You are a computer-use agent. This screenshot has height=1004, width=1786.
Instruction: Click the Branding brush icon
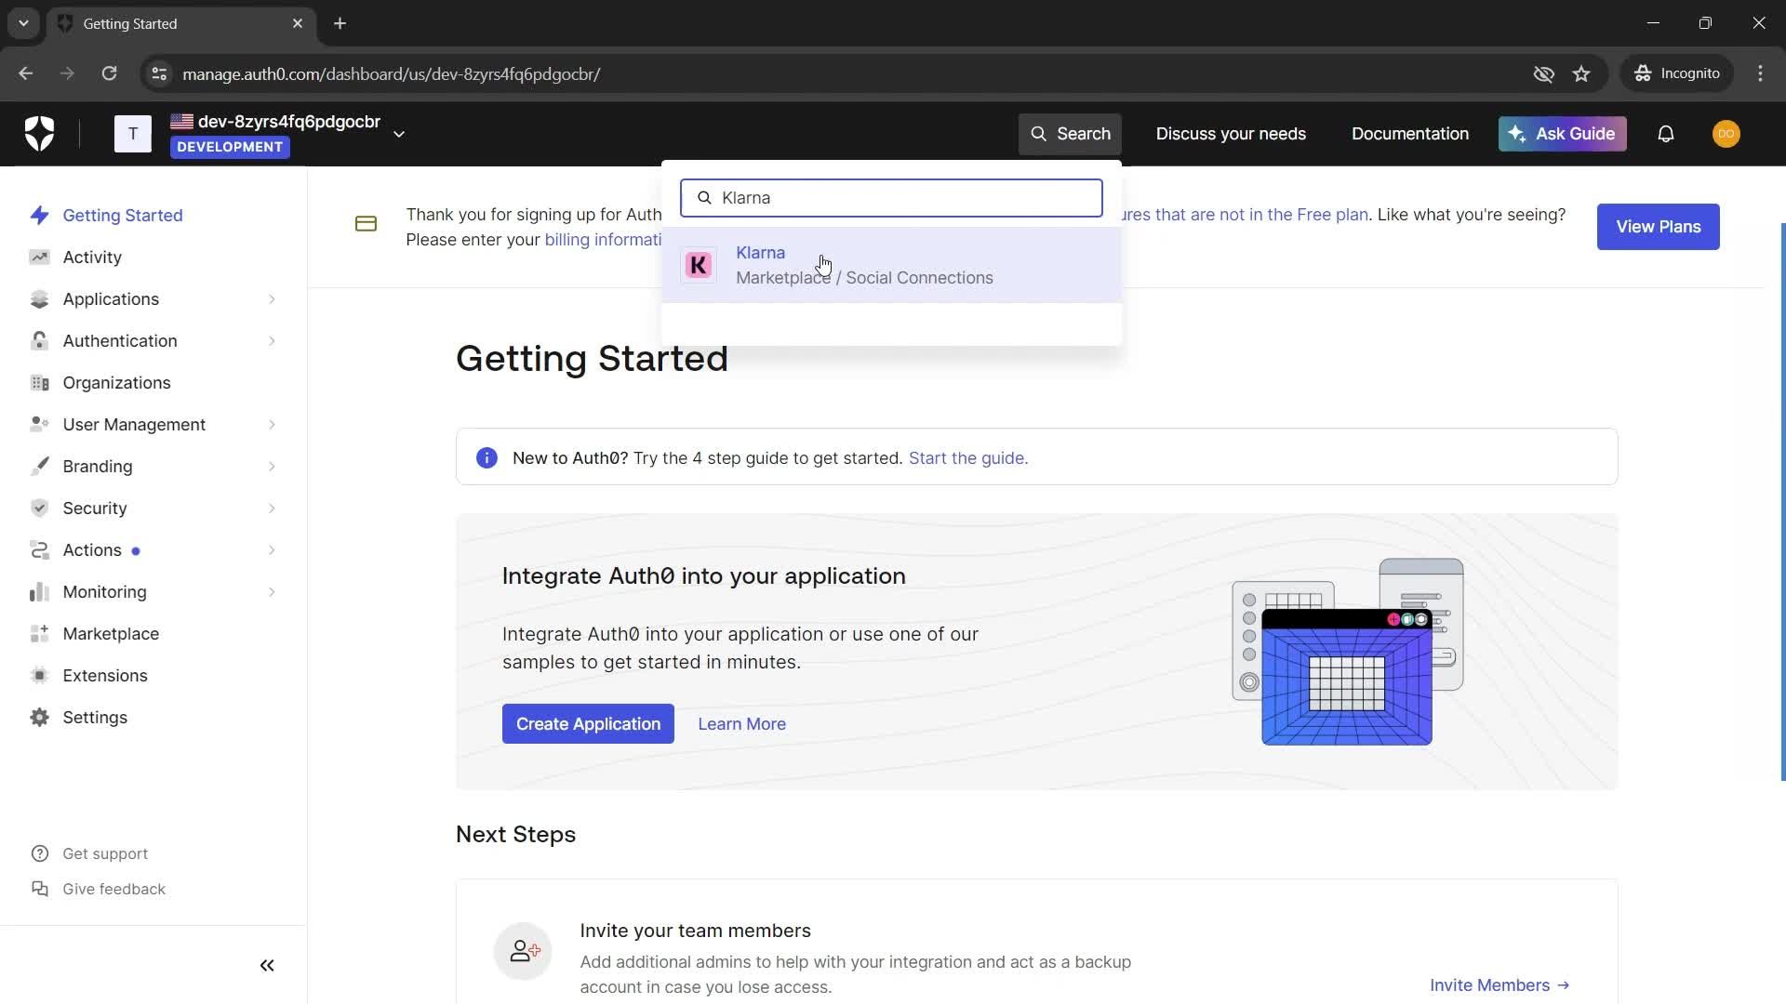tap(39, 467)
